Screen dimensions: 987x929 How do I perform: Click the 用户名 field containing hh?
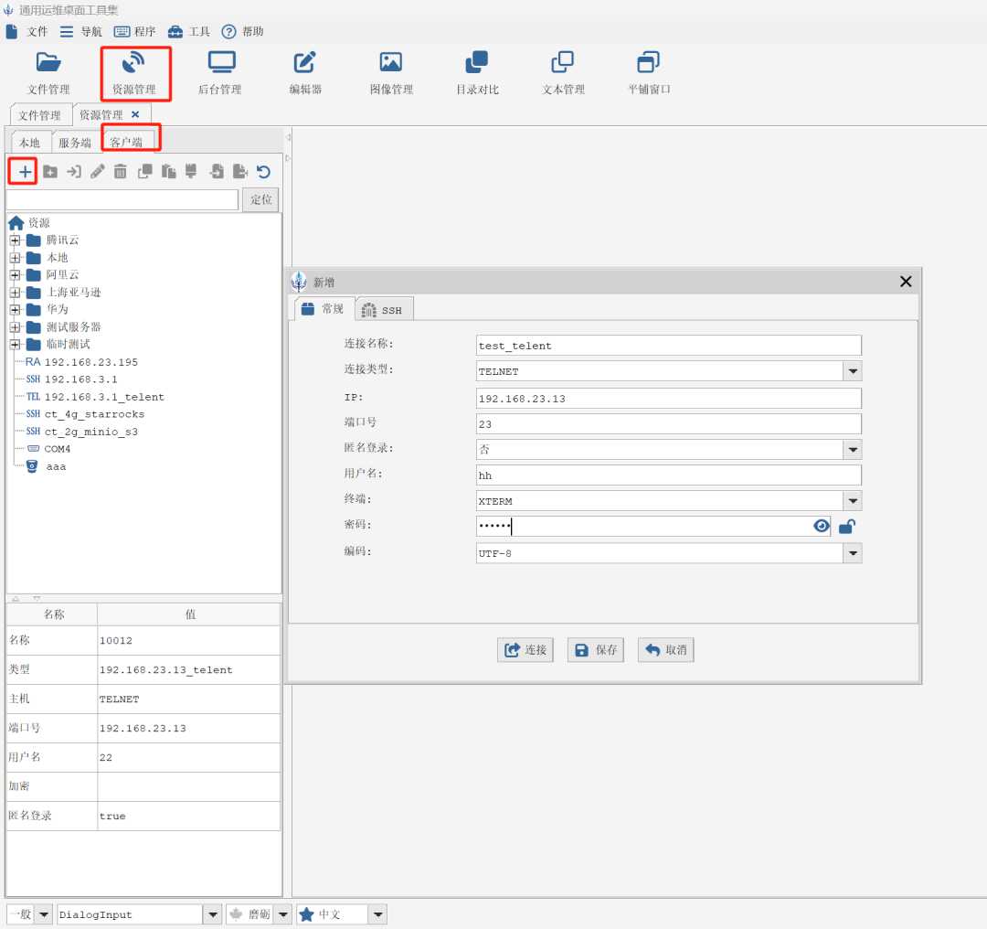[668, 475]
